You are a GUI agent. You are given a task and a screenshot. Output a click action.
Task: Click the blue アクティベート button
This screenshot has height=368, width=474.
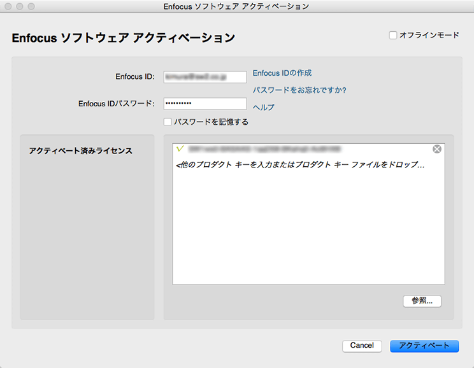pos(424,346)
